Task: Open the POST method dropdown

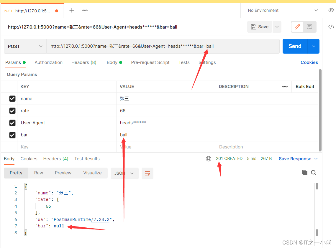Action: pos(25,46)
